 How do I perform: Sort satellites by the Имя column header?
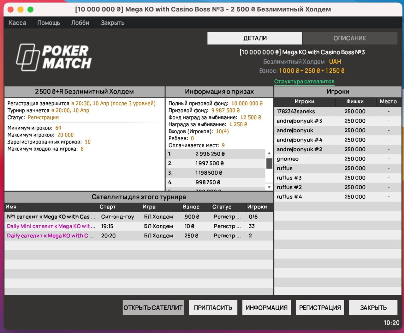click(51, 207)
